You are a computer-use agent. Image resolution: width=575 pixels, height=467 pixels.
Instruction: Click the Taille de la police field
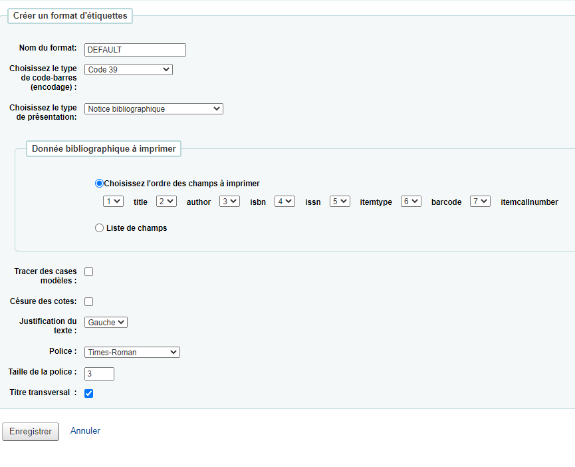[99, 374]
